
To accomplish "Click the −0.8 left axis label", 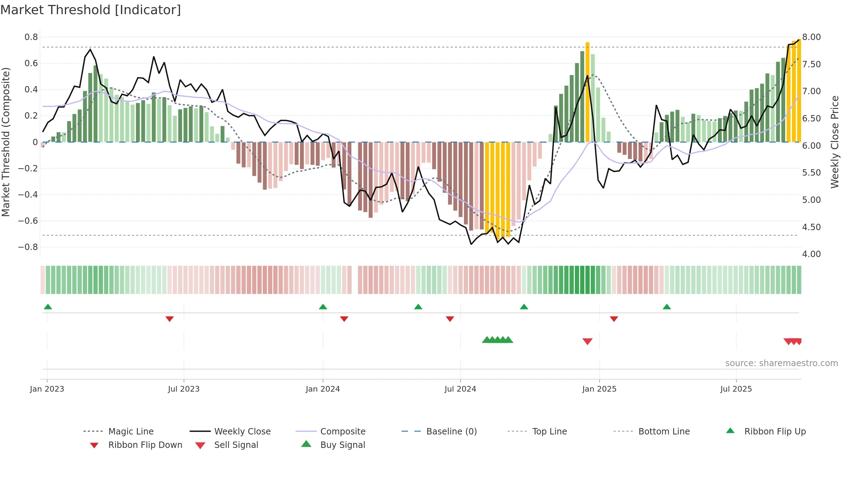I will click(28, 247).
